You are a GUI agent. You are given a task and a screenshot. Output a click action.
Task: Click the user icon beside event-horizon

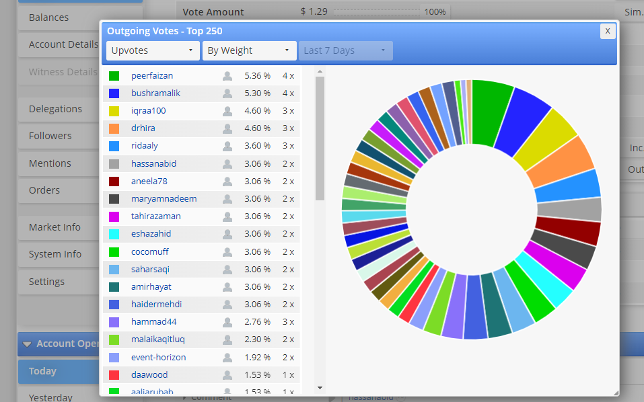[227, 358]
